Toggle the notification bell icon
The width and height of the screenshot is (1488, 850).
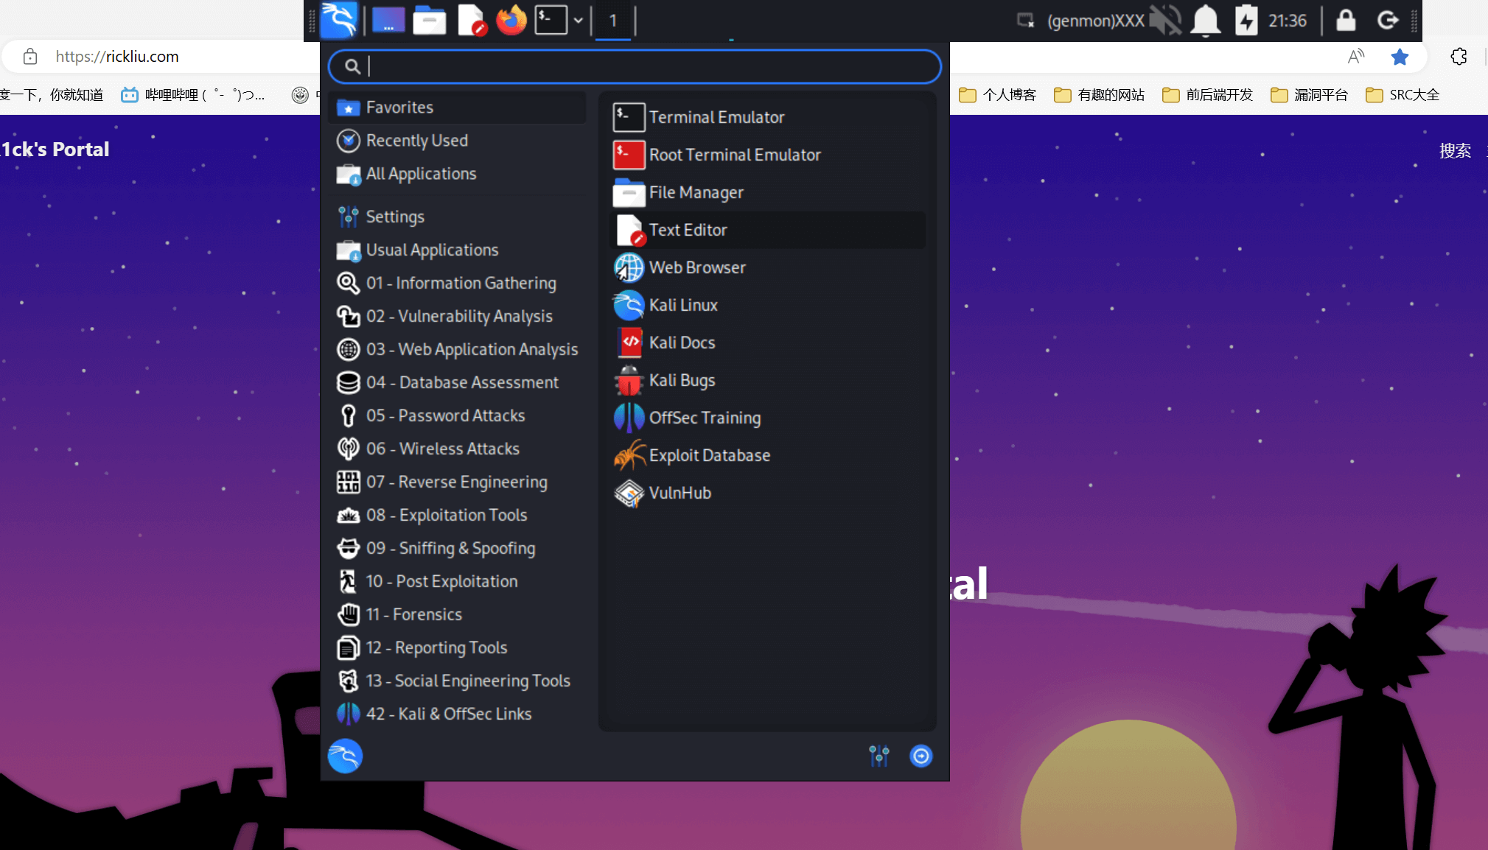[x=1206, y=20]
